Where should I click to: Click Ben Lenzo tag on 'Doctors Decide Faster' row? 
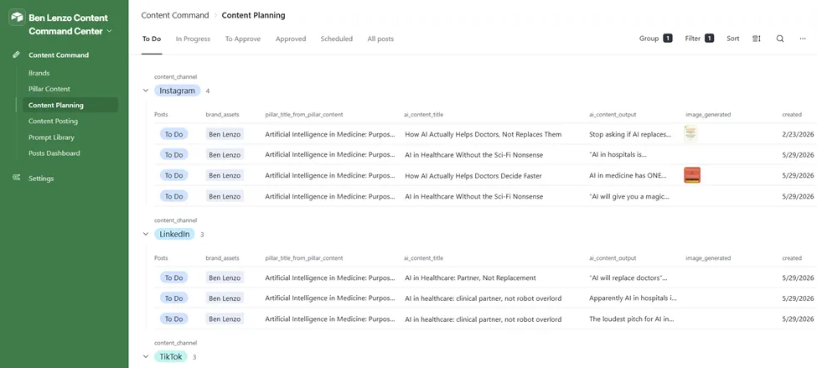[225, 176]
